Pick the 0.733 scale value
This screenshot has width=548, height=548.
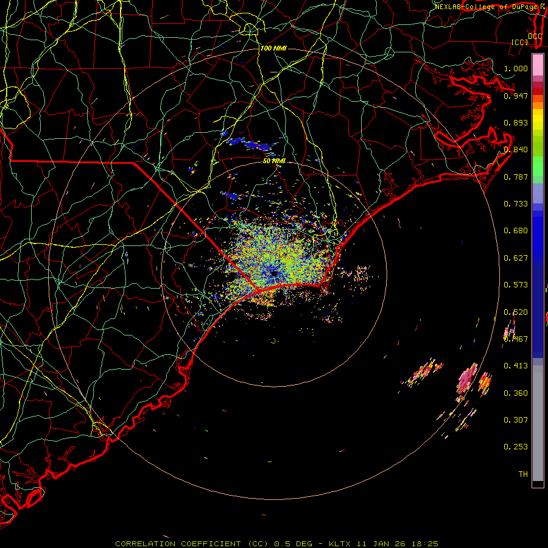(516, 203)
